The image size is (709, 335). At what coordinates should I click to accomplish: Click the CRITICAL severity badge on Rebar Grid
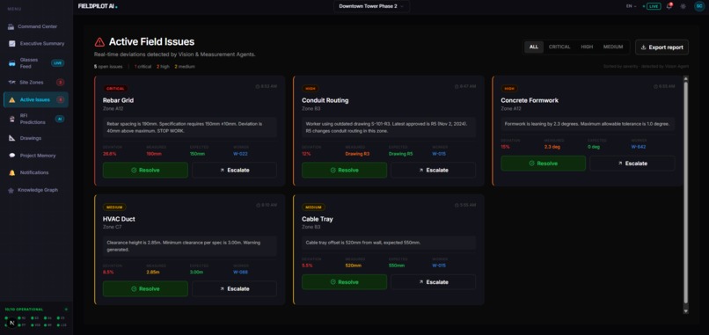116,89
